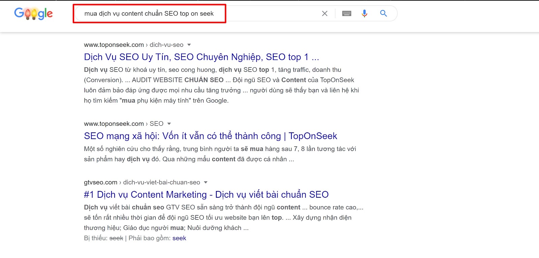Image resolution: width=539 pixels, height=258 pixels.
Task: Click the first result's description snippet
Action: pyautogui.click(x=221, y=85)
